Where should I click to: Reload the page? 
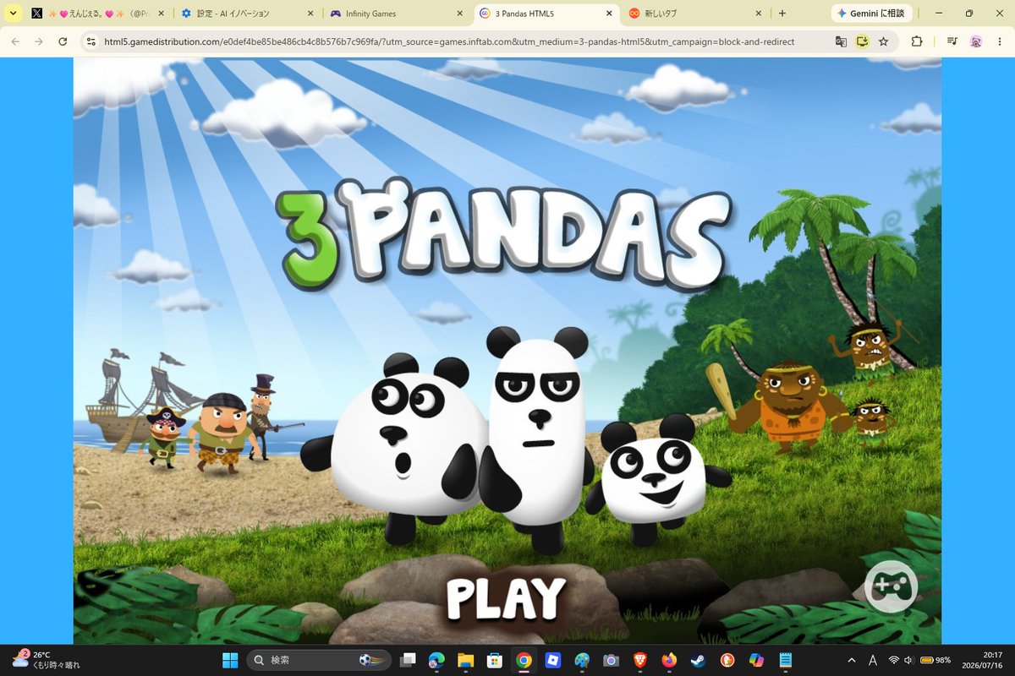[63, 41]
